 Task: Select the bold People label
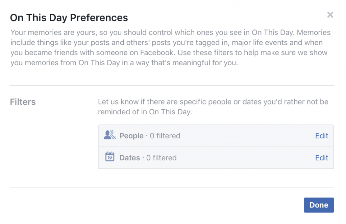pos(131,136)
